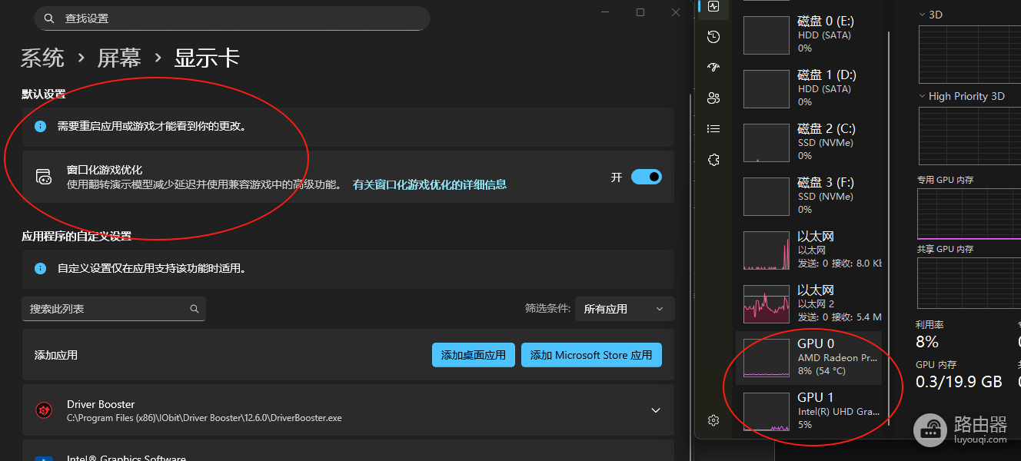Open Task Manager Details list icon
This screenshot has width=1021, height=461.
tap(713, 128)
